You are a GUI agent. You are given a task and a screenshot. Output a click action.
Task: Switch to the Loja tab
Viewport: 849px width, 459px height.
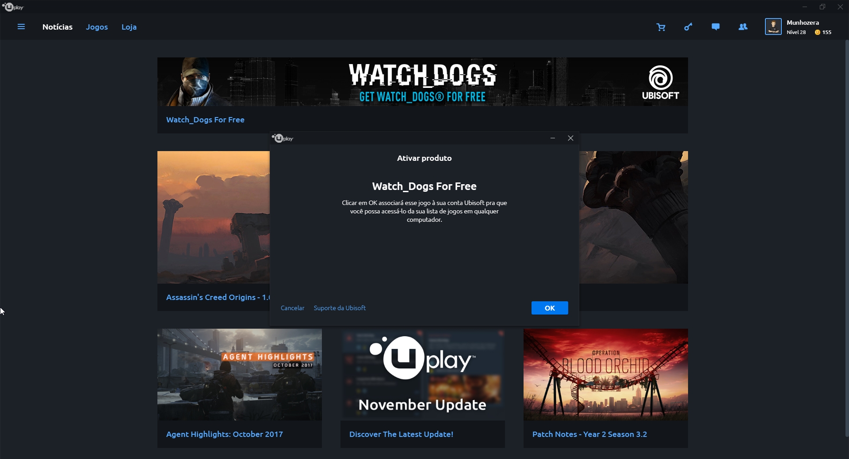pos(129,27)
